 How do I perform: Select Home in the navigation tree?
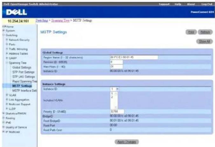[x=10, y=26]
